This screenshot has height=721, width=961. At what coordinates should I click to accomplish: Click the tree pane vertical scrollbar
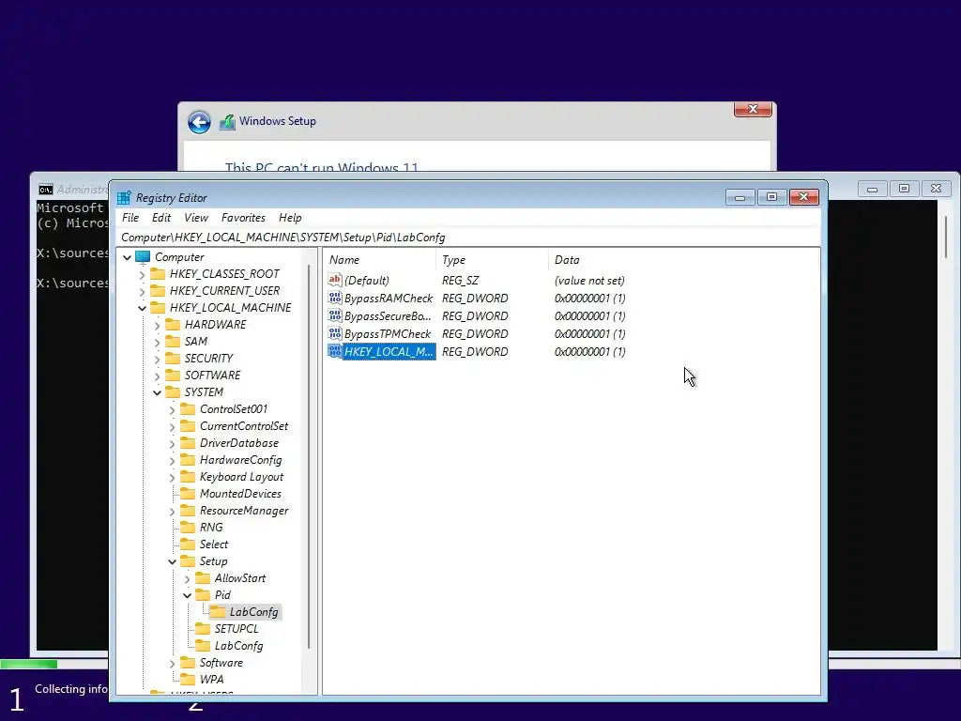point(310,457)
